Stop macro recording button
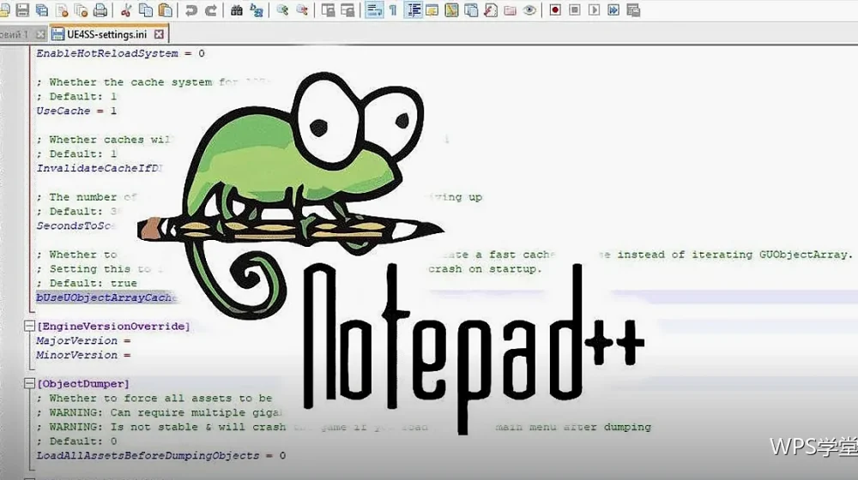The height and width of the screenshot is (480, 858). 575,9
